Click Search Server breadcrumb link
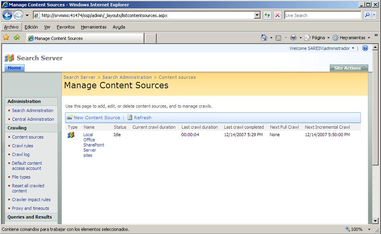Image resolution: width=381 pixels, height=234 pixels. point(79,77)
